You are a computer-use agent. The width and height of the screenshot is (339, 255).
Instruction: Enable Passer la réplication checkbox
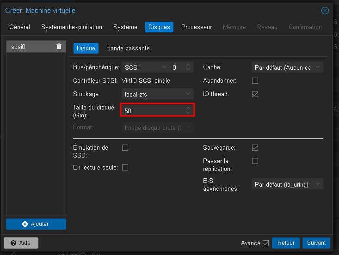(x=255, y=161)
